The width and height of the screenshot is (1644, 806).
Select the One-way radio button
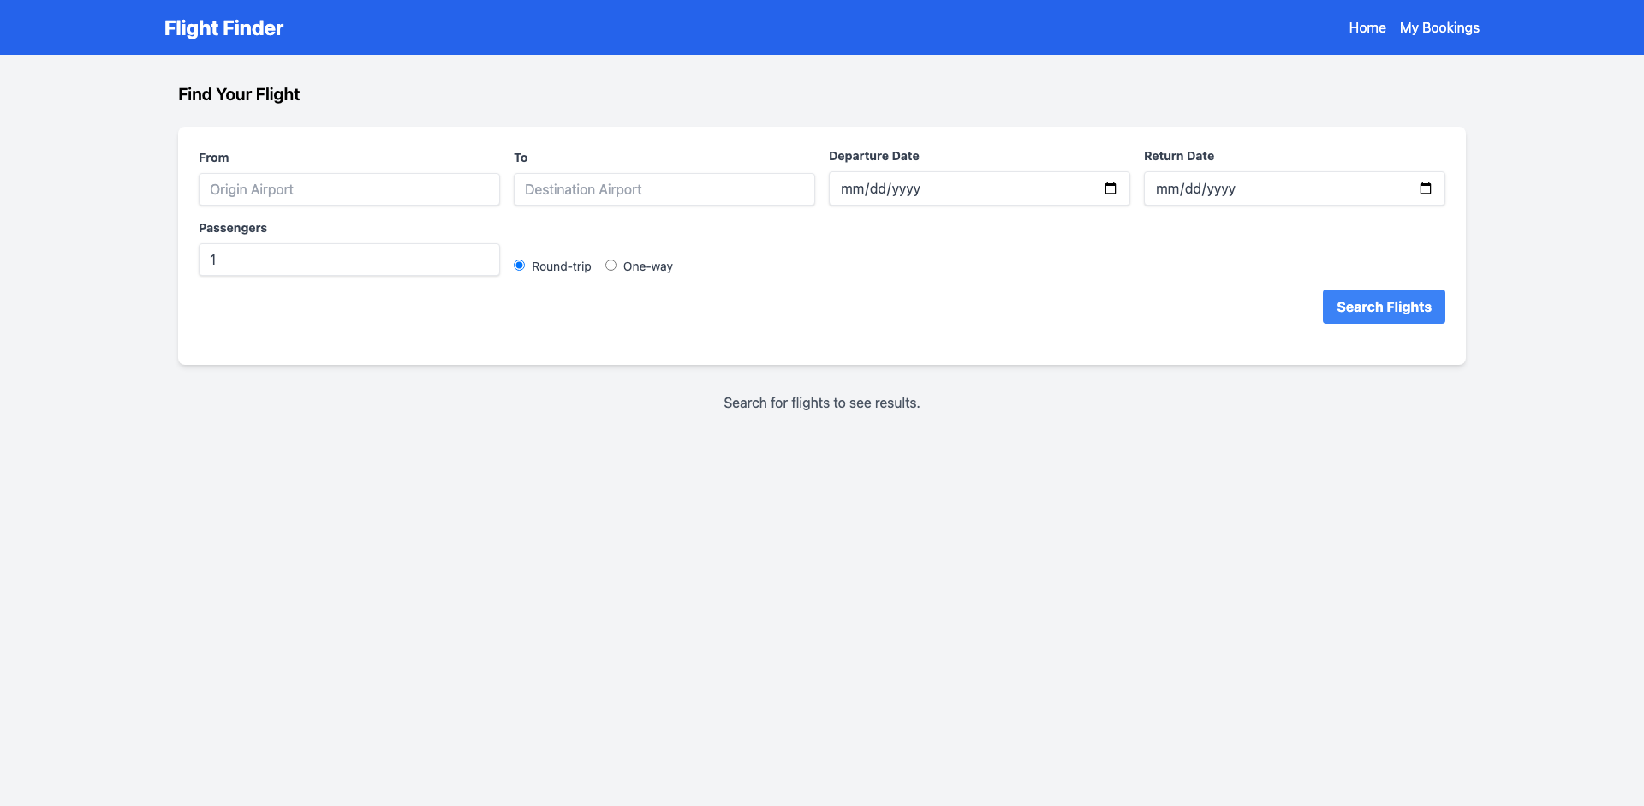coord(611,266)
